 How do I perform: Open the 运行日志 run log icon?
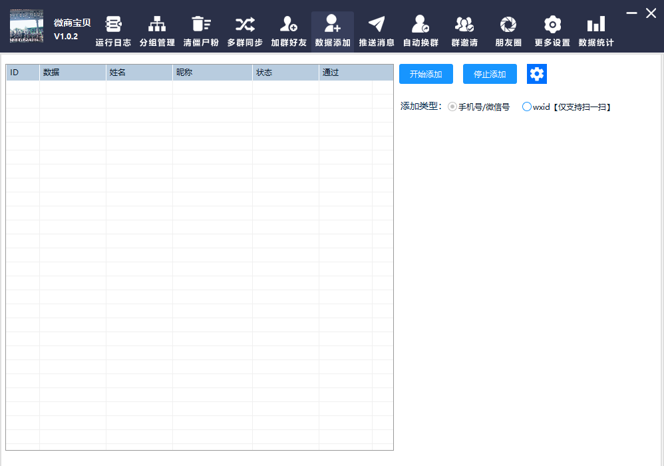pyautogui.click(x=113, y=25)
